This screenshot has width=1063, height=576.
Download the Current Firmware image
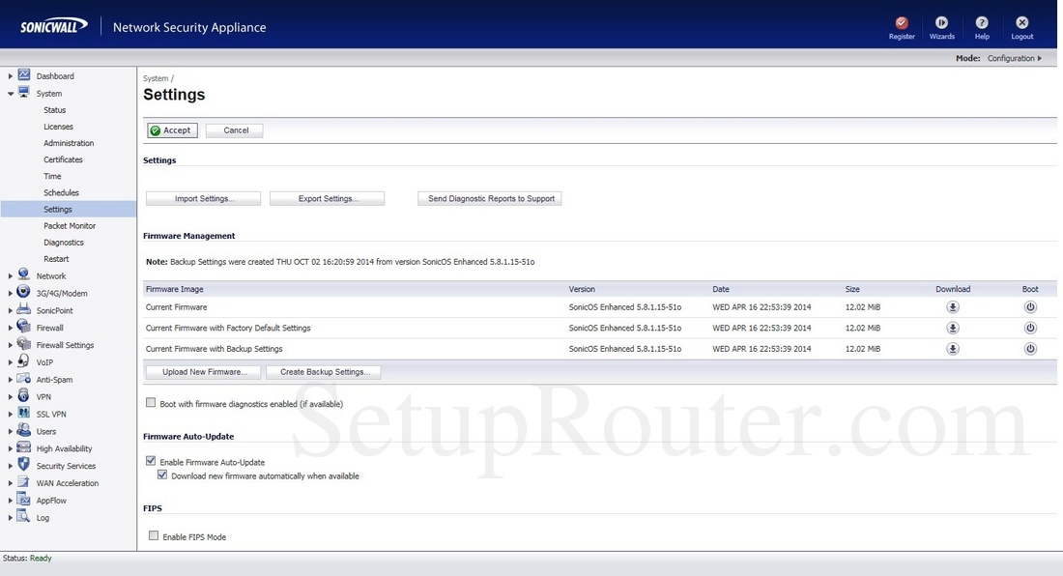tap(953, 307)
